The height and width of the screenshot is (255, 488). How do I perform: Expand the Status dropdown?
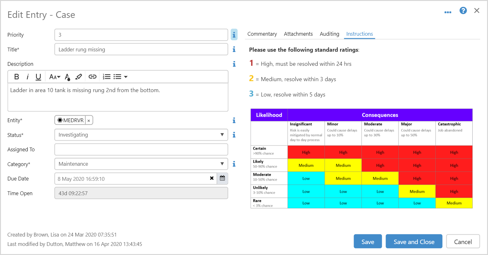click(222, 135)
